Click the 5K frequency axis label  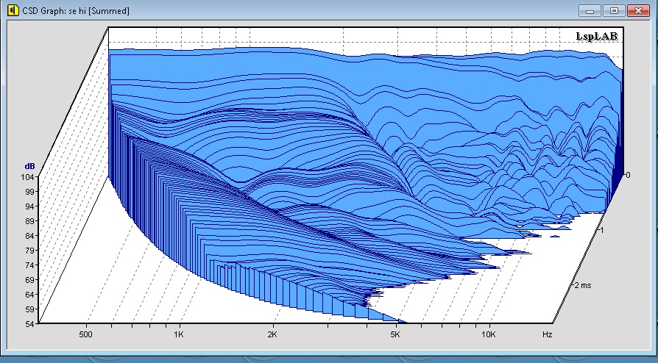[395, 334]
